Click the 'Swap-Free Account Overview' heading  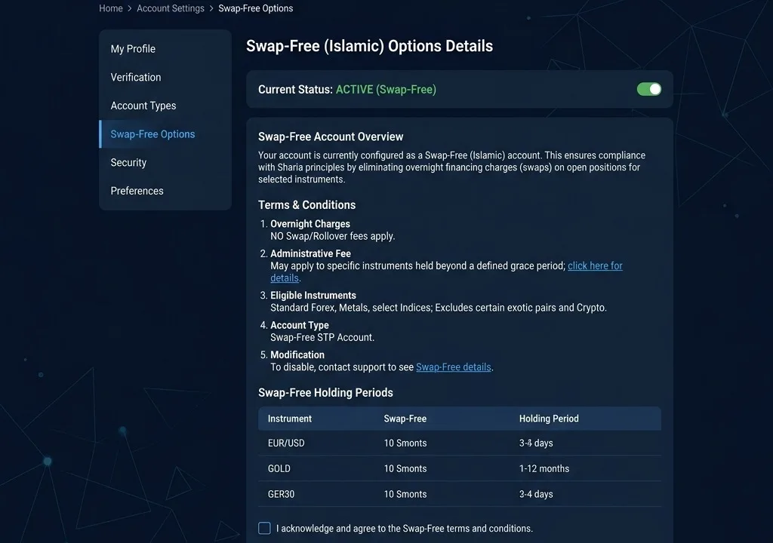click(x=331, y=137)
